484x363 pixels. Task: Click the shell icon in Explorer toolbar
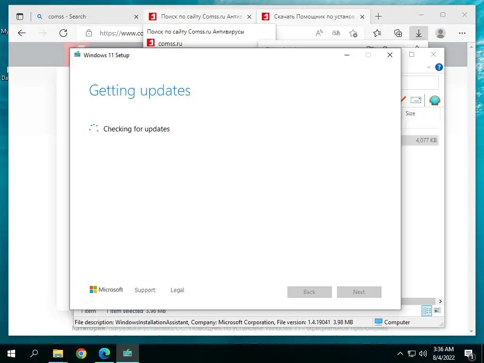pos(435,100)
